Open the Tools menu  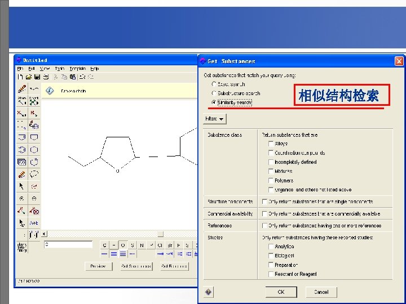pyautogui.click(x=60, y=69)
